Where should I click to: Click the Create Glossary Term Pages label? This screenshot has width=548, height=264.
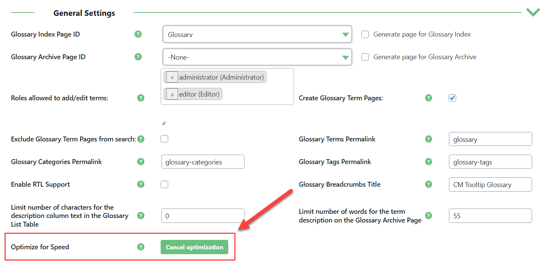(x=341, y=98)
